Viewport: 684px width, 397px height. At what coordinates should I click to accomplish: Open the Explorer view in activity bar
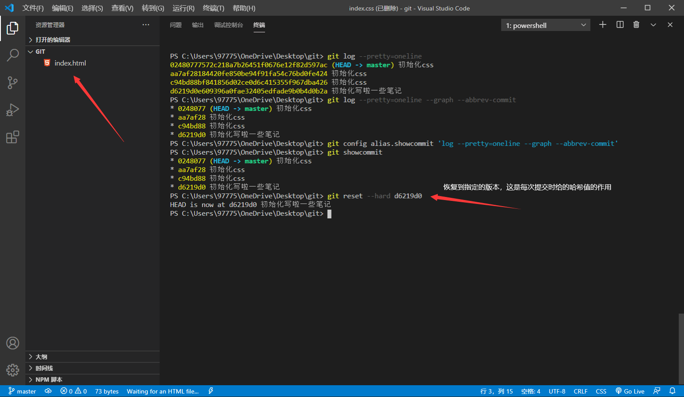coord(13,28)
